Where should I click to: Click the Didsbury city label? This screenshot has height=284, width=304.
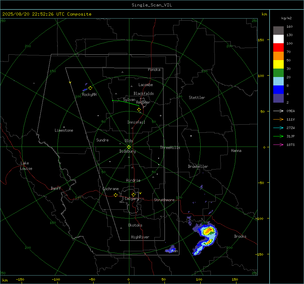127,151
